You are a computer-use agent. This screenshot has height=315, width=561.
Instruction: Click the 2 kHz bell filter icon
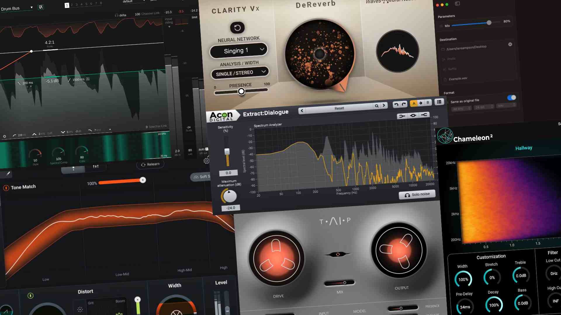[34, 134]
